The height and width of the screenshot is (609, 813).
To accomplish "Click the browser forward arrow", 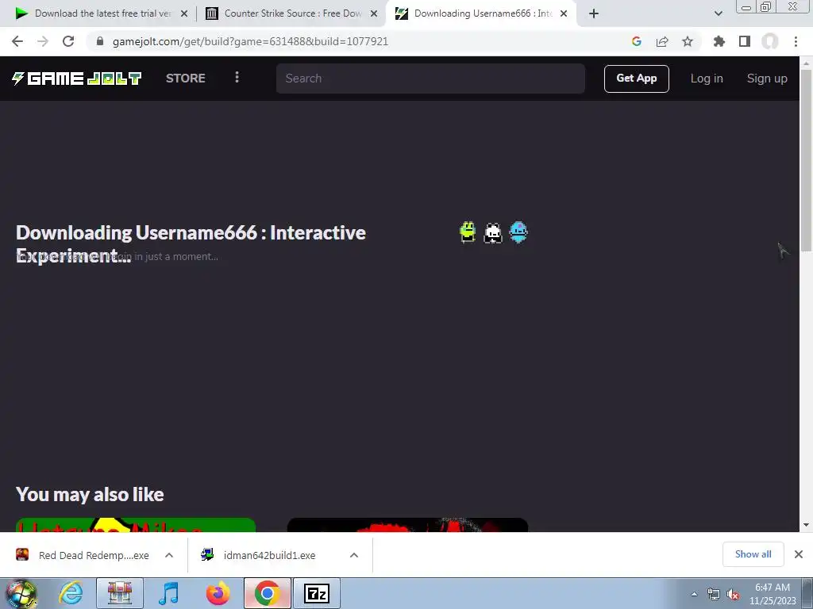I will click(43, 41).
